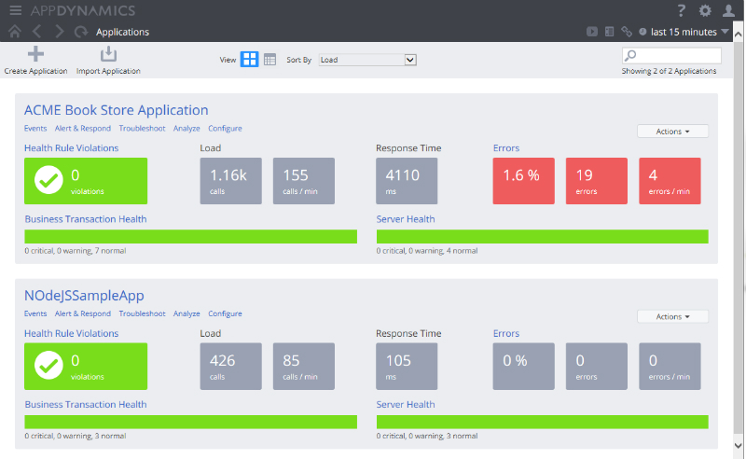Open Alert & Respond for NOdeJSSampleApp
The height and width of the screenshot is (459, 746).
83,314
